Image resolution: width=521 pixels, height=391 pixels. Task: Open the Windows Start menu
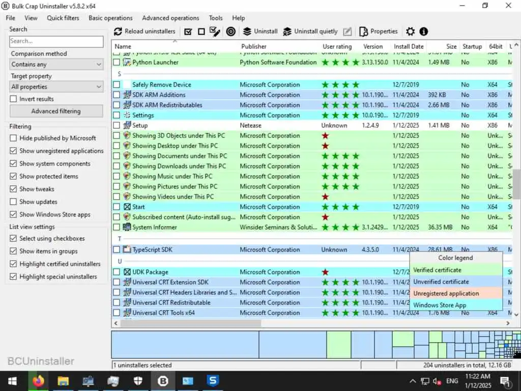pos(13,381)
